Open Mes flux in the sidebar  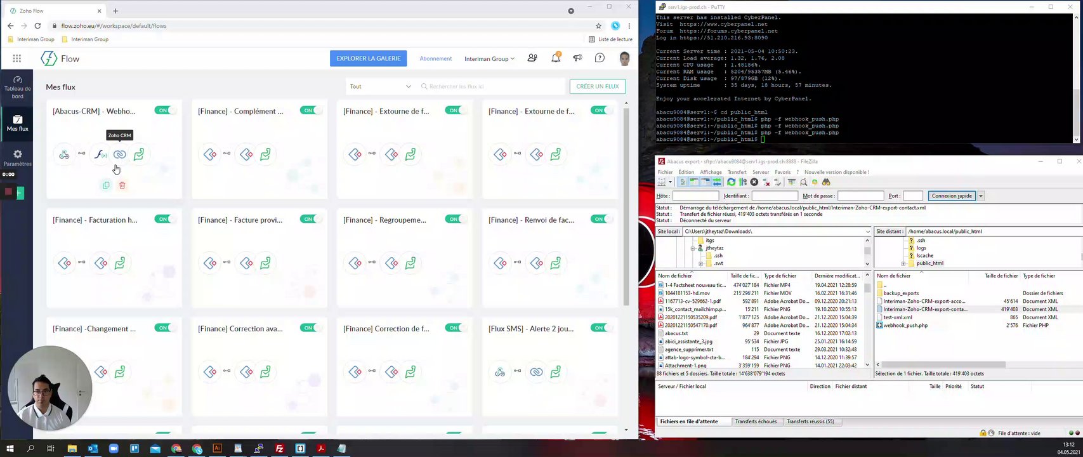coord(17,123)
